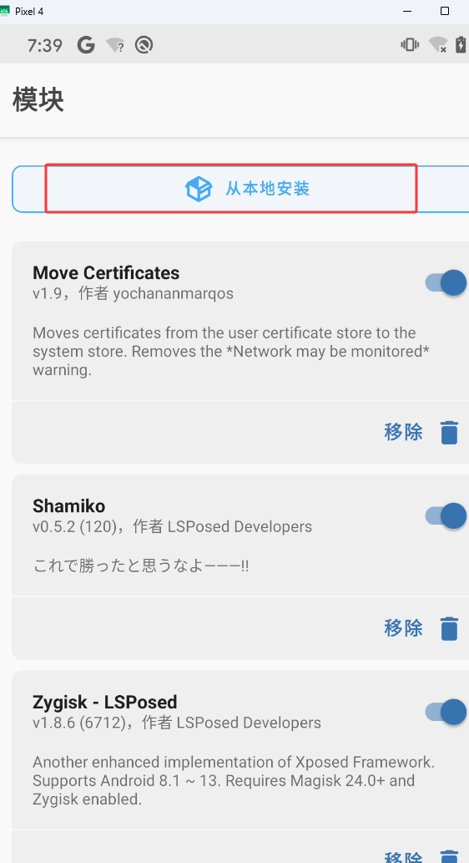
Task: Click the Japanese Shamiko description text
Action: click(141, 566)
